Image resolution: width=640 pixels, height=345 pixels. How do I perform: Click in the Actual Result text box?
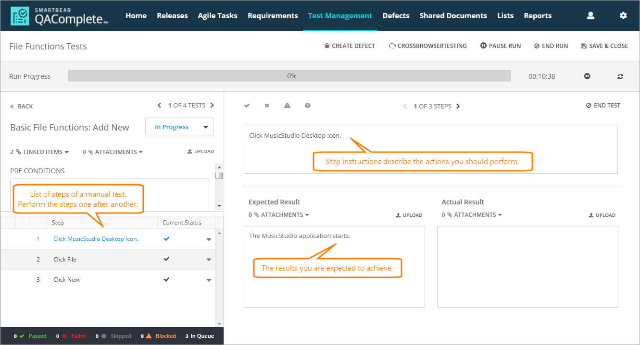(x=527, y=266)
